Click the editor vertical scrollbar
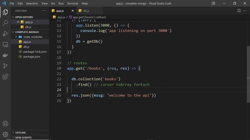250x140 pixels. tap(248, 74)
